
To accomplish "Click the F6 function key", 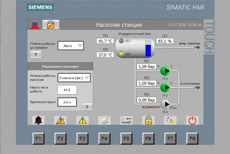I will 148,138.
